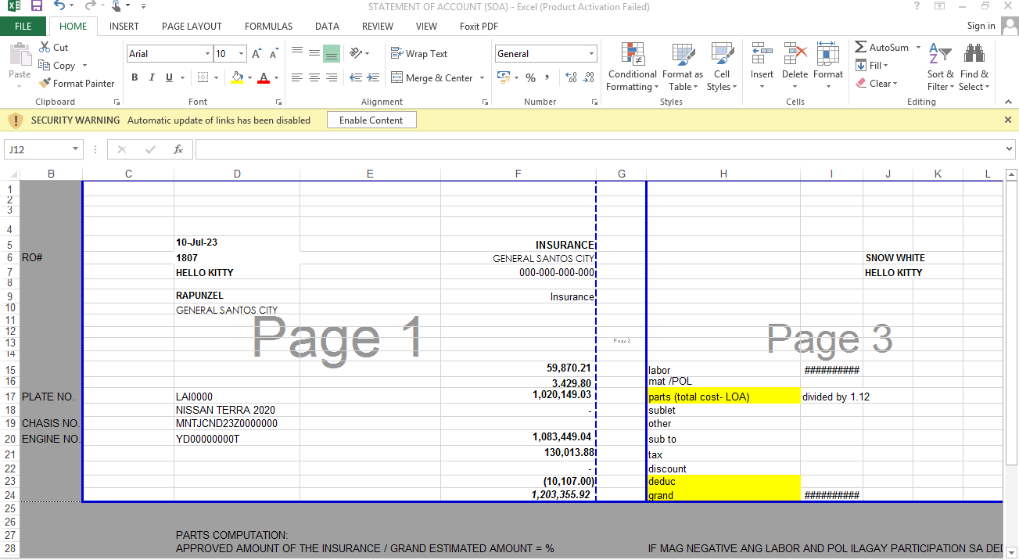Apply yellow fill color bucket
The image size is (1019, 560).
tap(237, 77)
